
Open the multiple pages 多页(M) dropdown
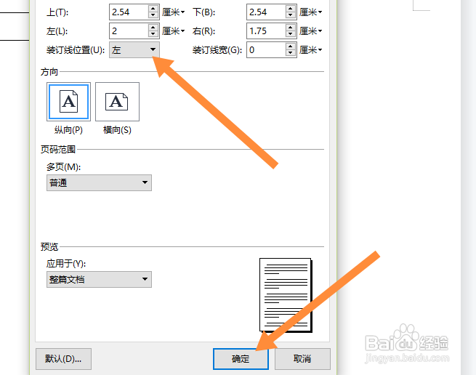tap(99, 182)
